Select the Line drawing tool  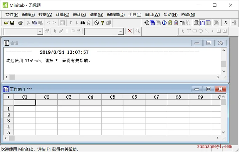tap(207, 31)
